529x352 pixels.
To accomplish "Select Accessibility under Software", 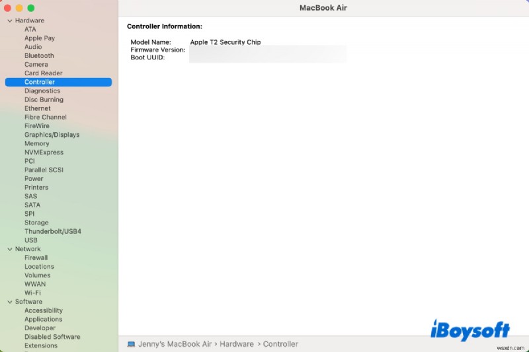I will (44, 310).
